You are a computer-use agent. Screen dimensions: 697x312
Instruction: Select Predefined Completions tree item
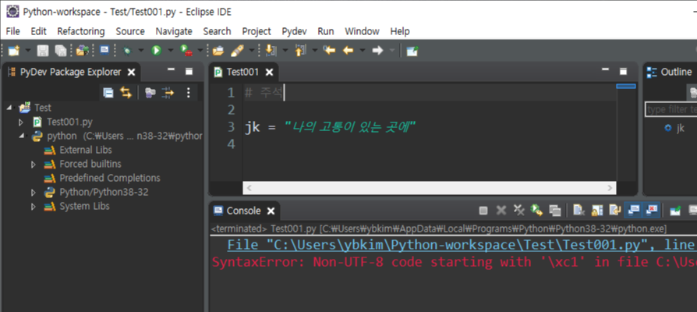click(110, 178)
